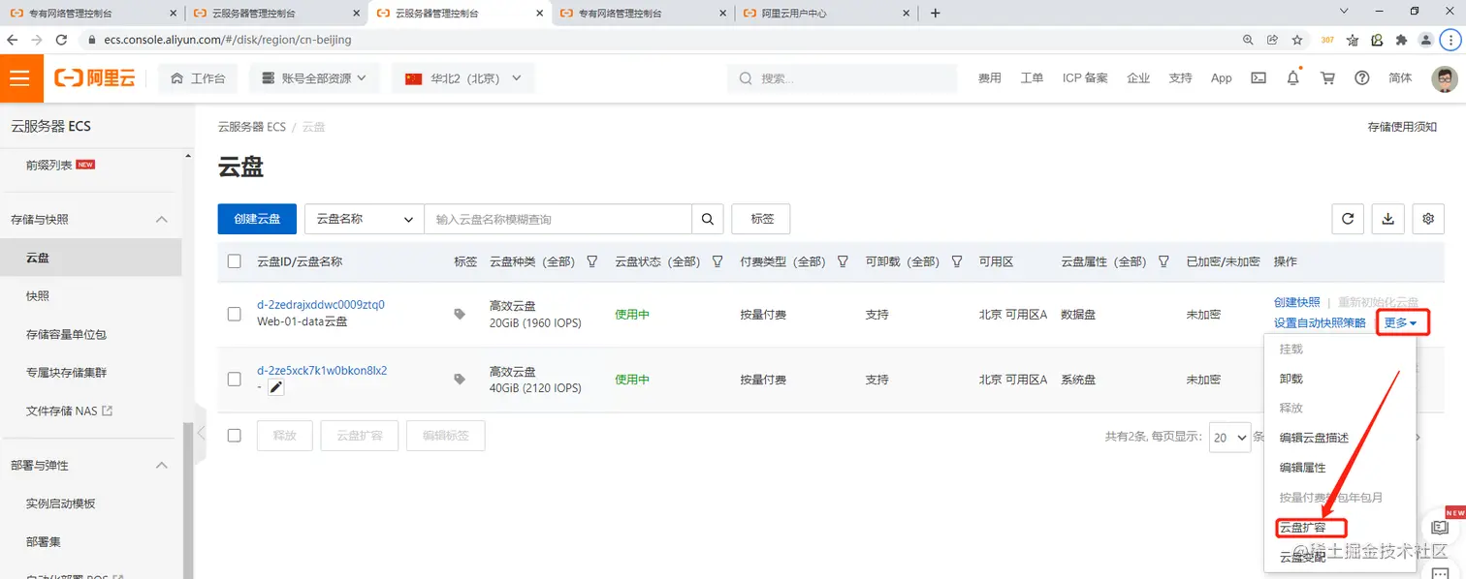Click the tag icon for the 40GiB disk
The height and width of the screenshot is (579, 1466).
[460, 380]
